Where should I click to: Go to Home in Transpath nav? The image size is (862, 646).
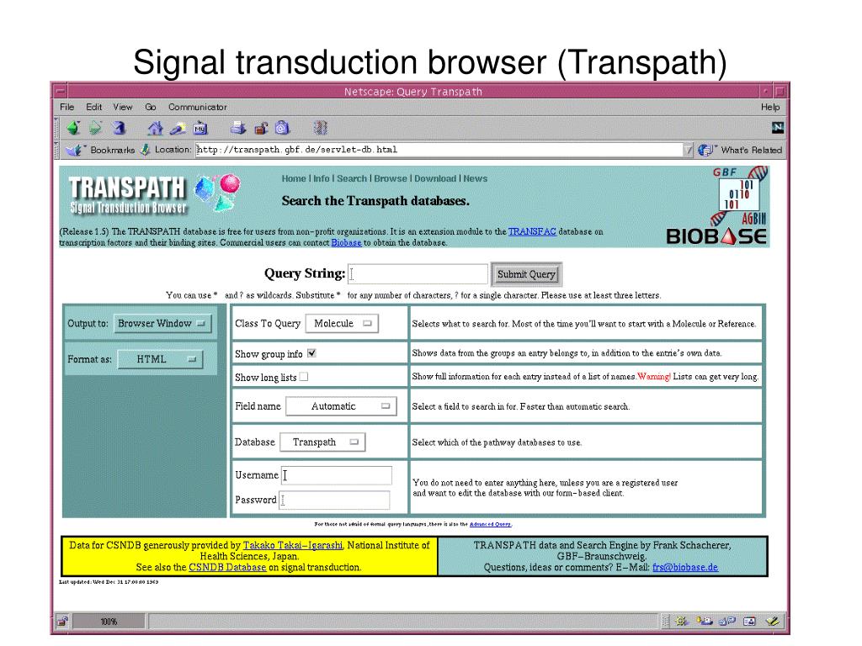pyautogui.click(x=294, y=178)
